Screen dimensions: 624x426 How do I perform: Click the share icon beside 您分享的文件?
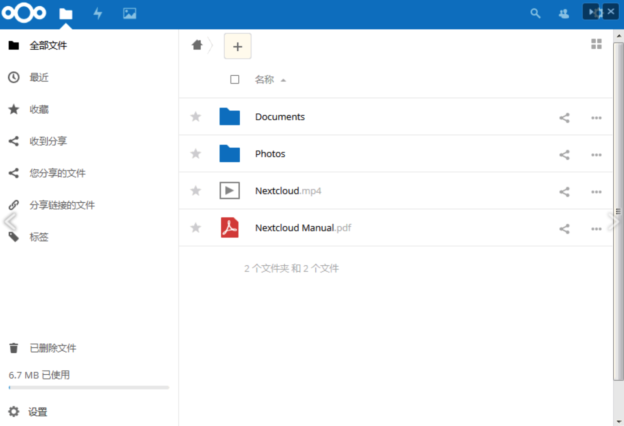coord(14,173)
